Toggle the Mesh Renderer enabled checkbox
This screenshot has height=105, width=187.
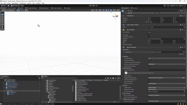125,47
